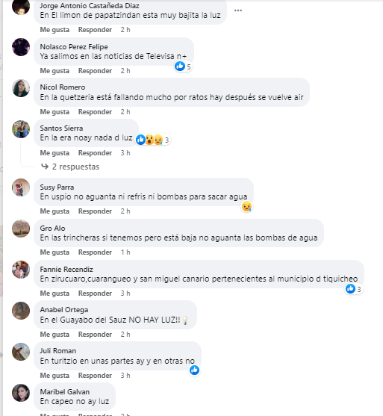Open Gro Alo's name link
Screen dimensions: 383x416
pyautogui.click(x=52, y=229)
